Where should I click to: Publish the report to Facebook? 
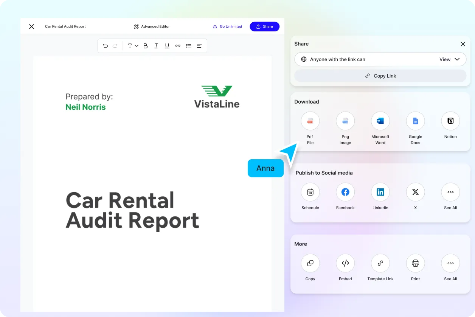click(x=345, y=192)
